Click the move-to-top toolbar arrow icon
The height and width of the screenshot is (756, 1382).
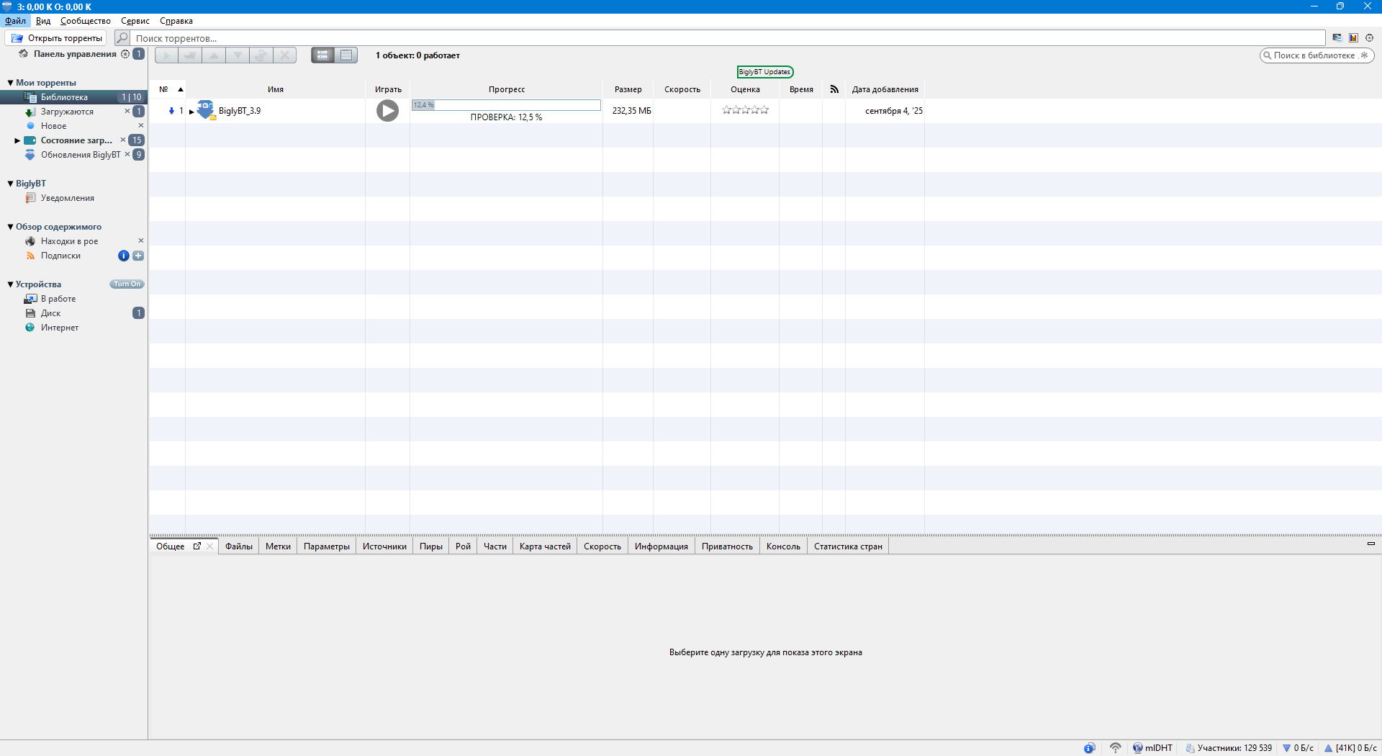pos(190,55)
